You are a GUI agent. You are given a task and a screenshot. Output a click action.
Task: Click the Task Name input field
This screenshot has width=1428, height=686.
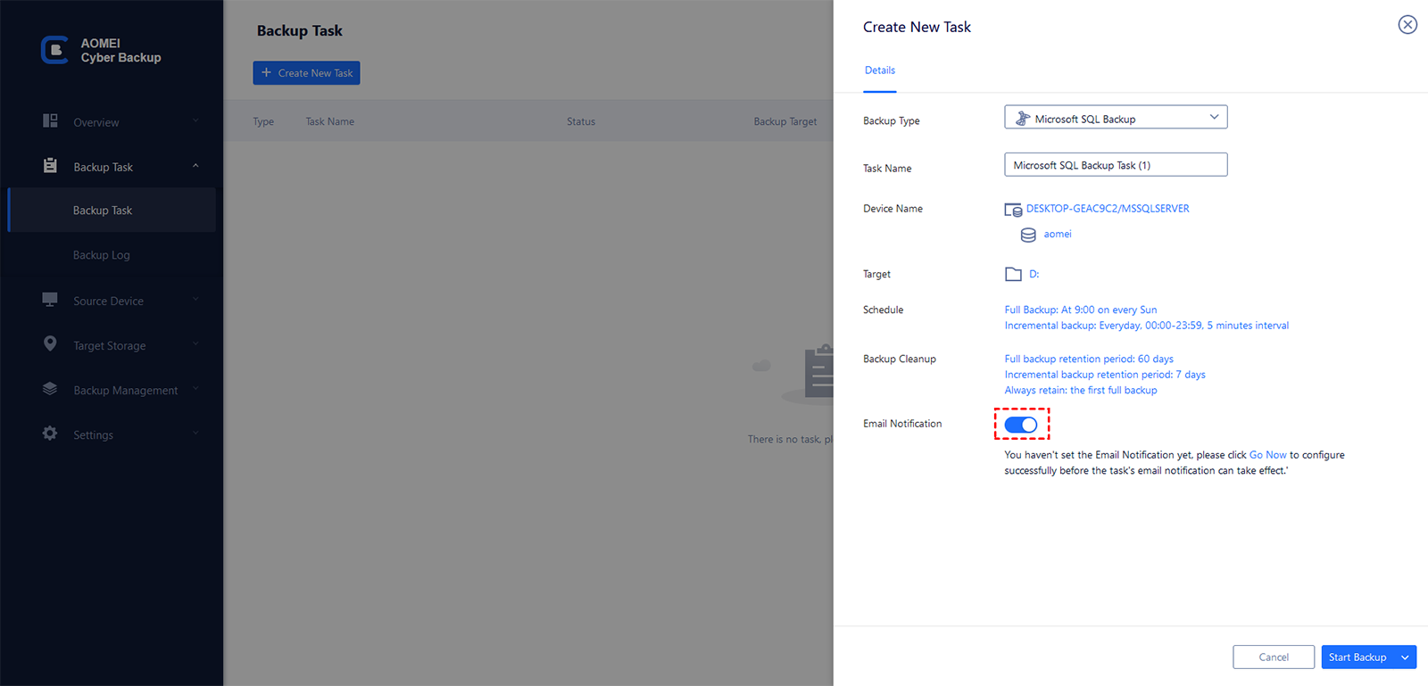coord(1116,165)
